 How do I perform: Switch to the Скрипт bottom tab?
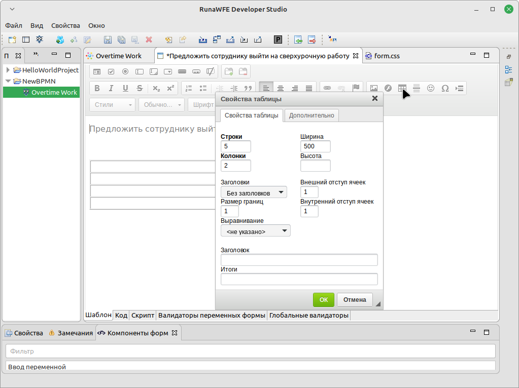(x=143, y=315)
